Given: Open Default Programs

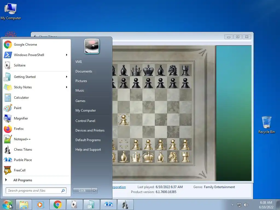Looking at the screenshot, I should (x=88, y=140).
